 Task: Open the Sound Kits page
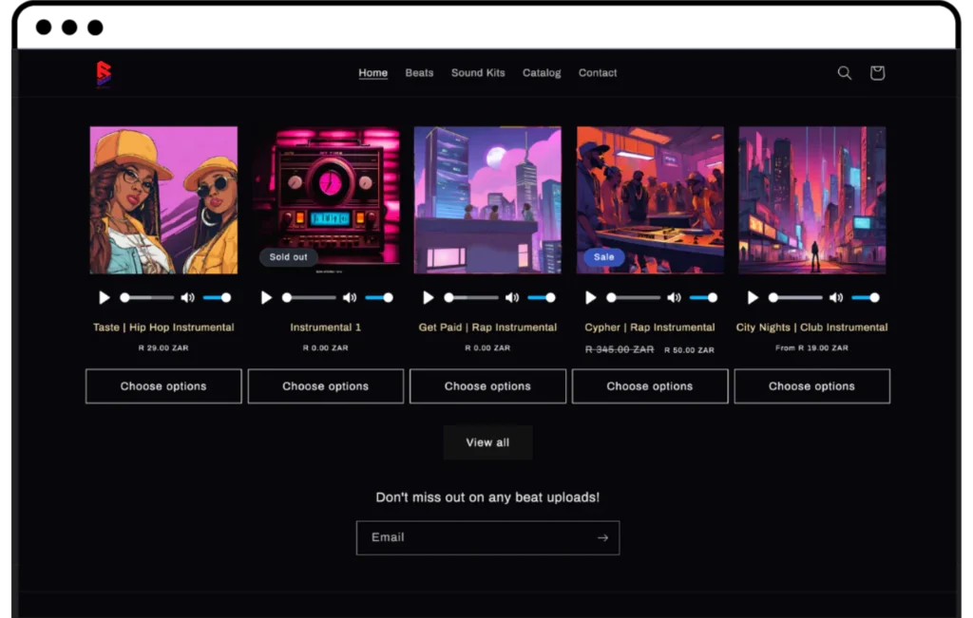click(478, 72)
